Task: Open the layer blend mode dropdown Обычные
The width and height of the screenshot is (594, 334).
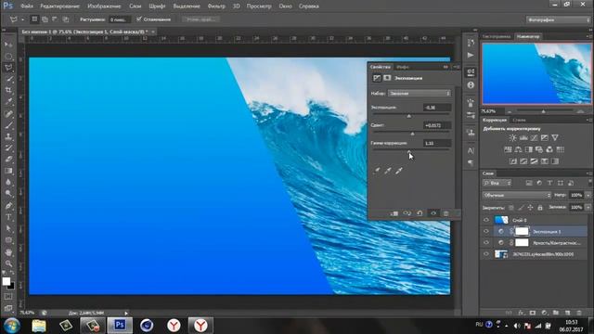Action: point(517,195)
